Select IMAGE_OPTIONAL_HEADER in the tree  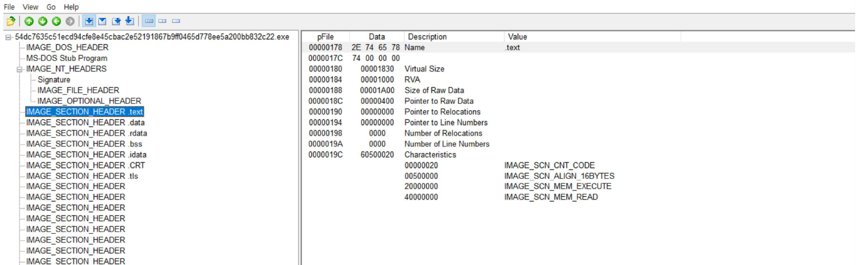pyautogui.click(x=89, y=101)
